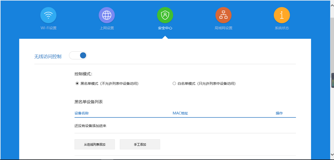334x160 pixels.
Task: Click the 局域网设置 tab label
Action: [223, 28]
